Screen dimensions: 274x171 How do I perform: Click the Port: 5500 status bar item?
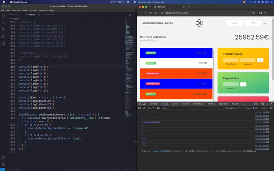coord(114,169)
